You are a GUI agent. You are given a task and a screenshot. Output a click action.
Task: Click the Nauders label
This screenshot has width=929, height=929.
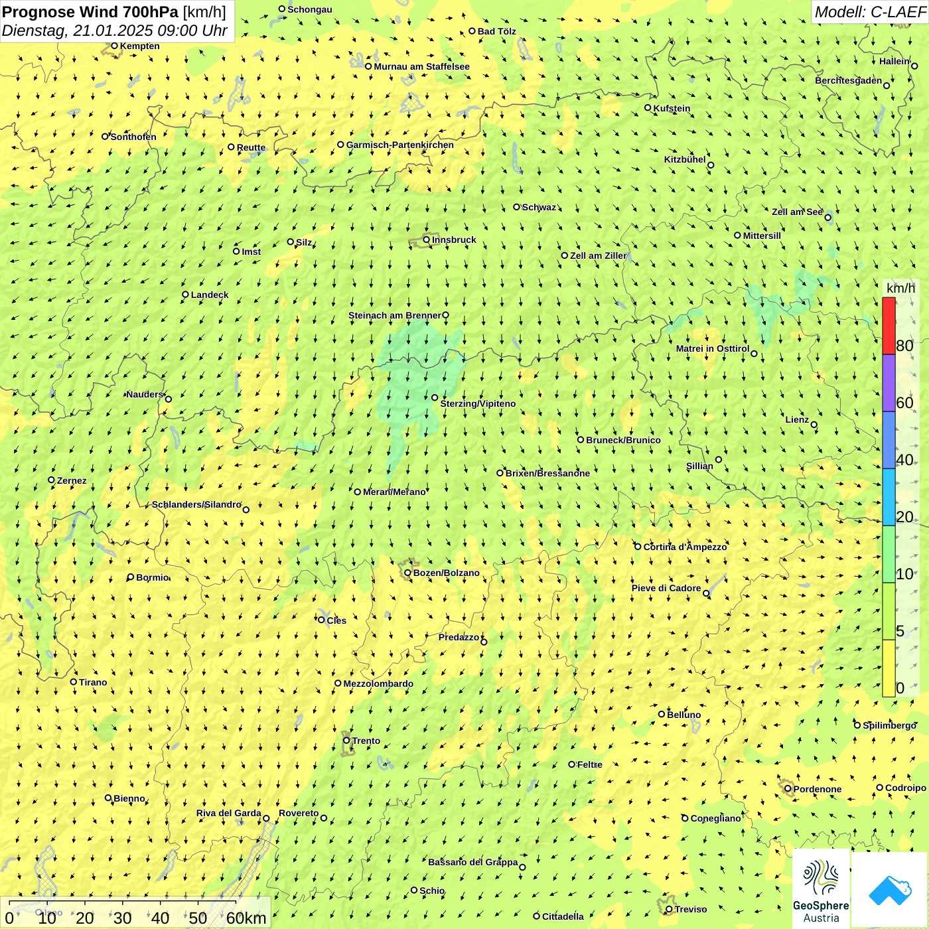point(144,394)
